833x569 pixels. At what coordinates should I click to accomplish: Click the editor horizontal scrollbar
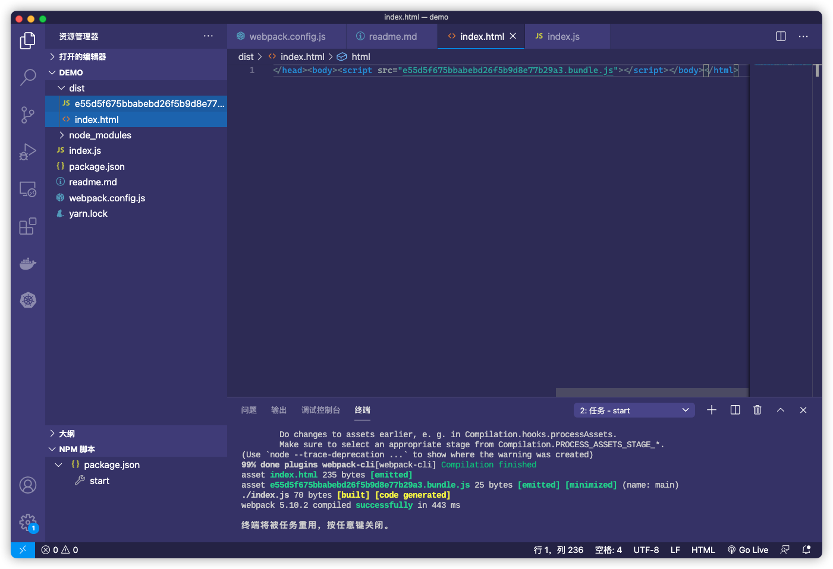pos(652,393)
